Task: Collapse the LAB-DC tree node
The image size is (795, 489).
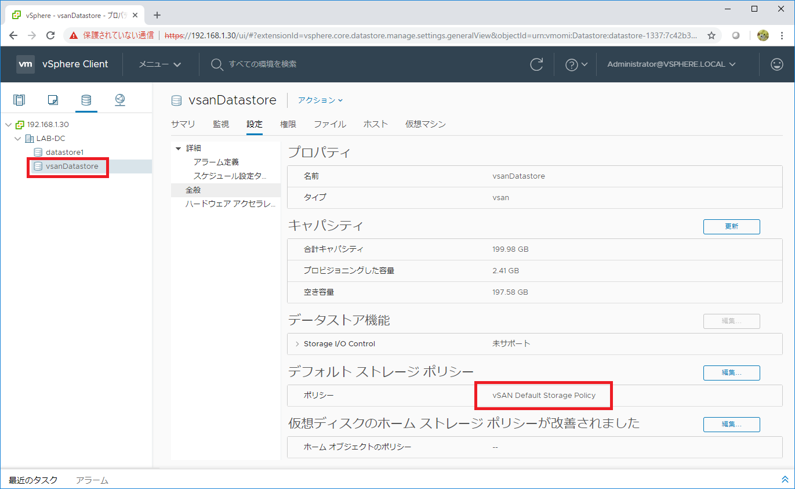Action: (18, 139)
